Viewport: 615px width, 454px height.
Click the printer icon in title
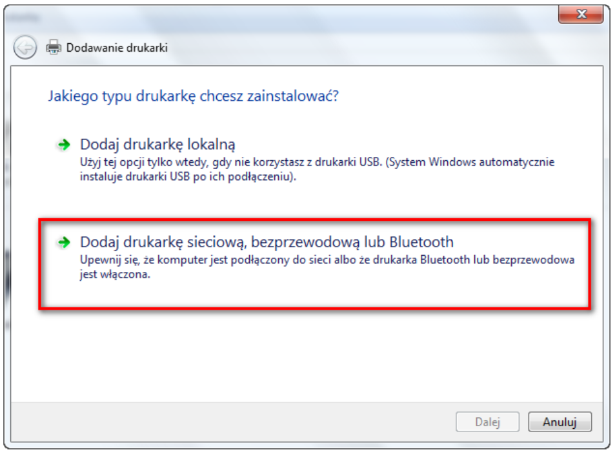click(x=54, y=48)
